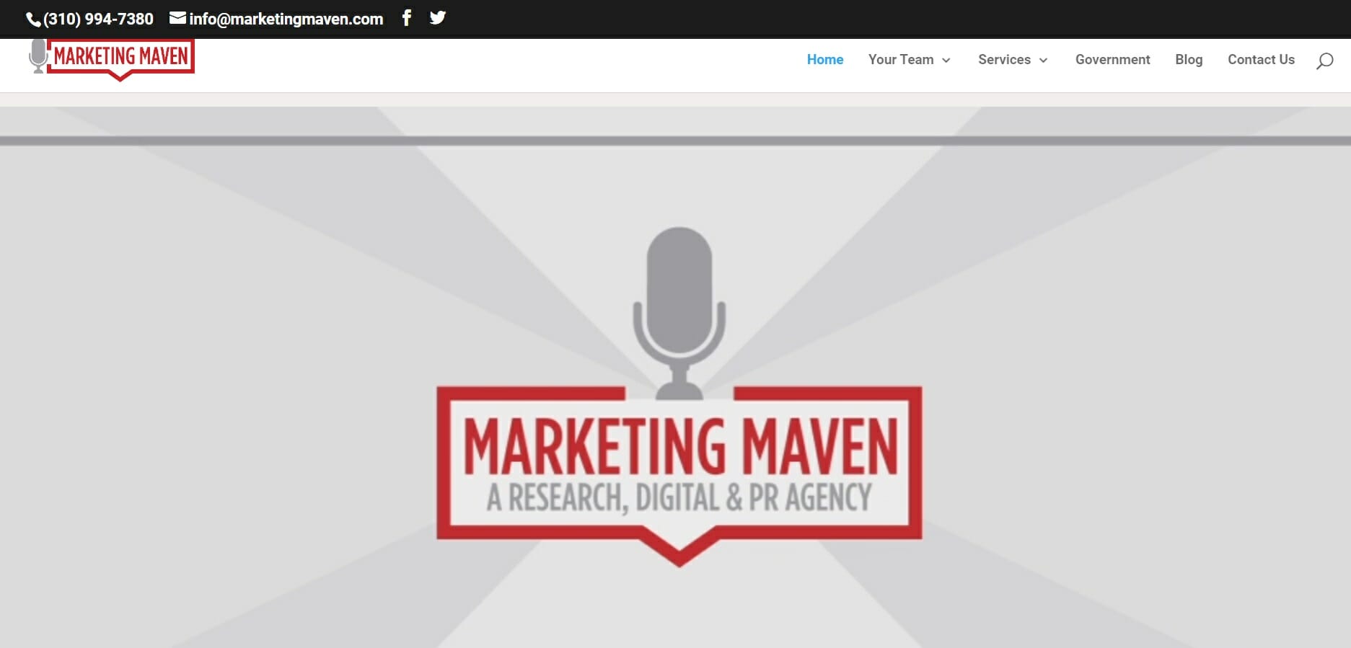Click the email envelope icon
Image resolution: width=1351 pixels, height=648 pixels.
pyautogui.click(x=177, y=18)
